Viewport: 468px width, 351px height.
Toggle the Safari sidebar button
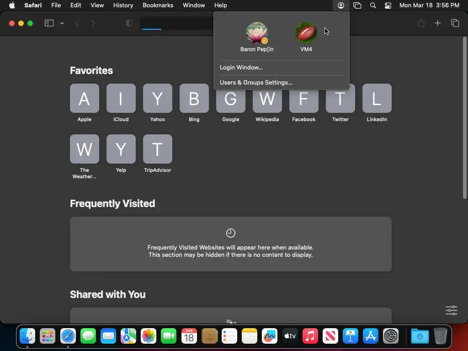tap(49, 23)
